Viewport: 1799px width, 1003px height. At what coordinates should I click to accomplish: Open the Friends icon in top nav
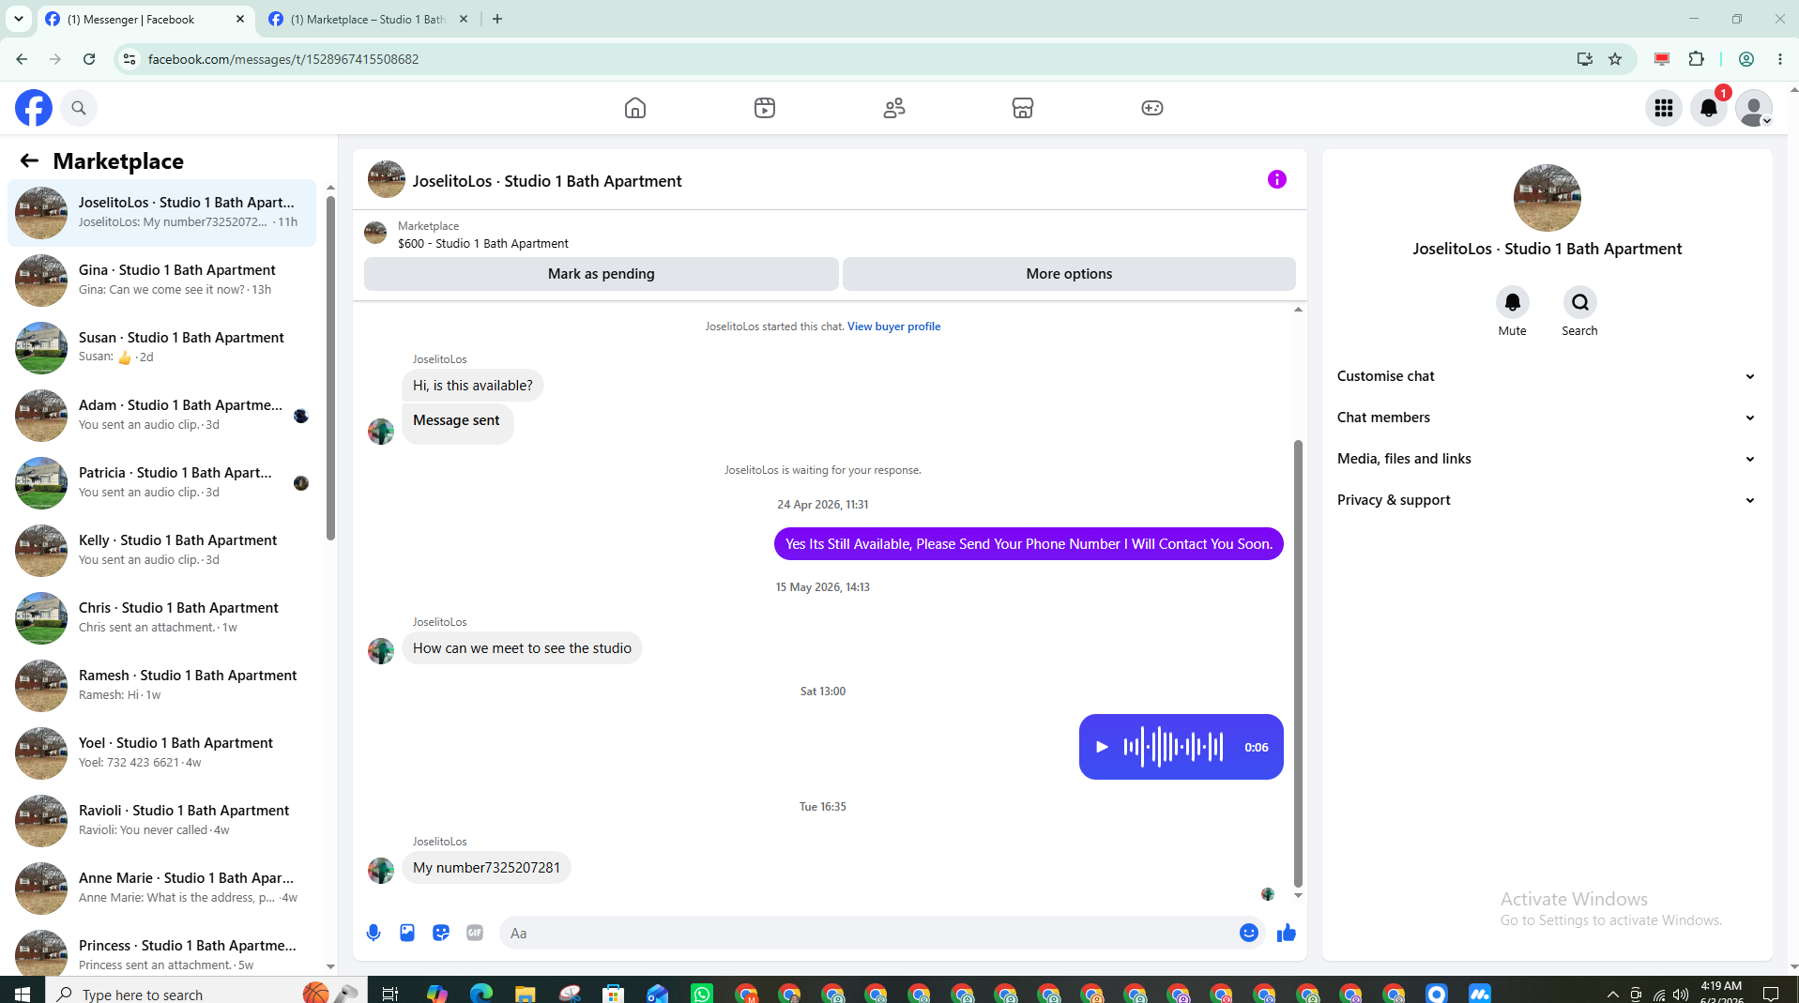coord(894,108)
